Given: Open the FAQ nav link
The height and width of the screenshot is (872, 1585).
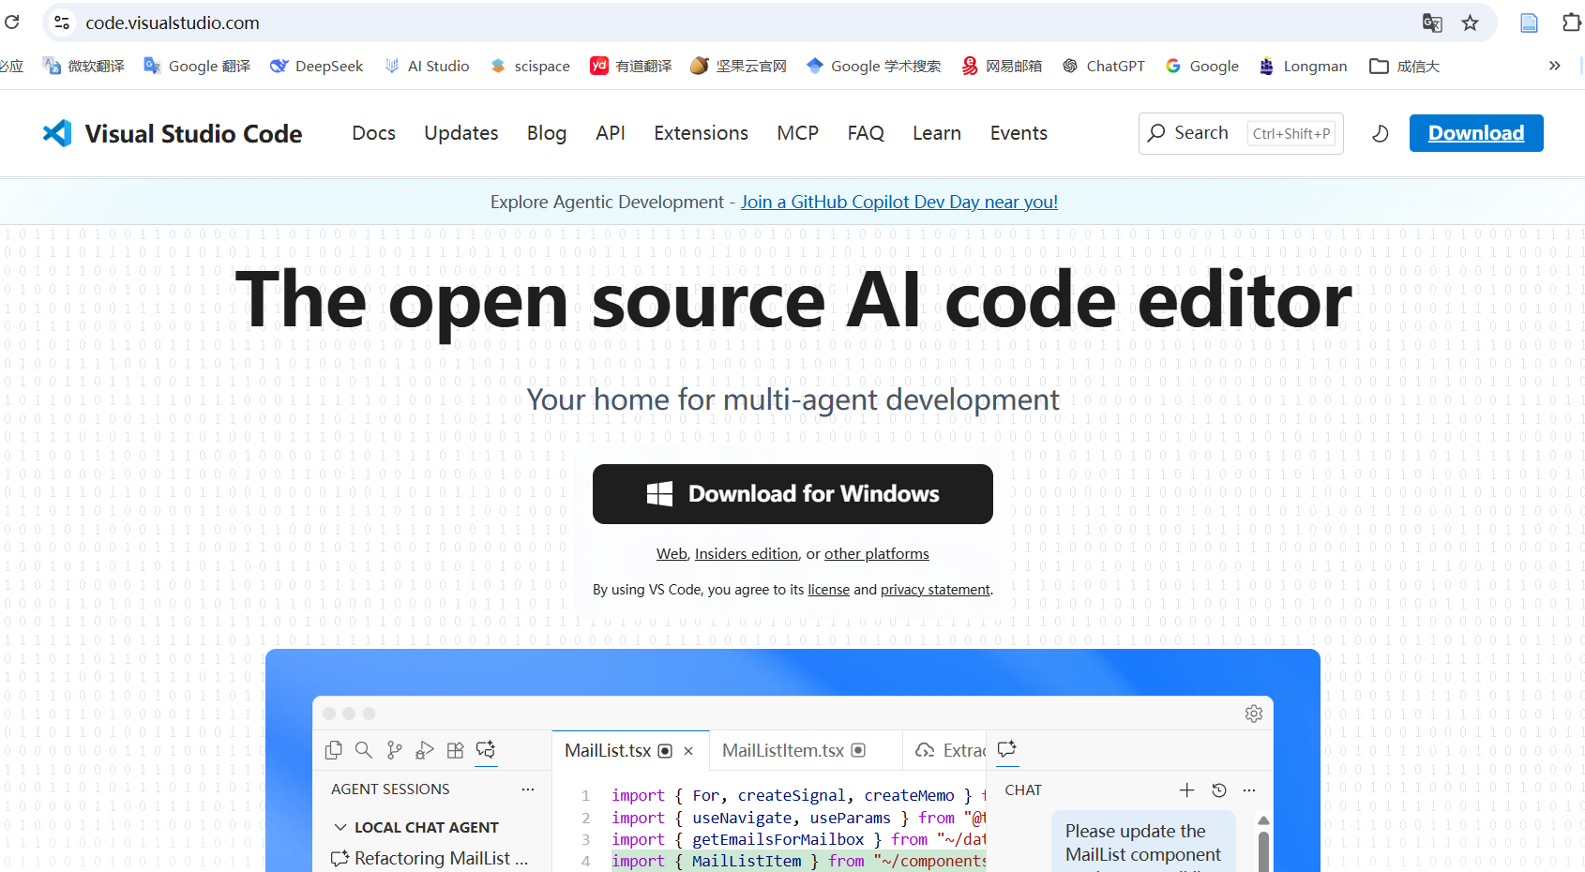Looking at the screenshot, I should coord(866,133).
